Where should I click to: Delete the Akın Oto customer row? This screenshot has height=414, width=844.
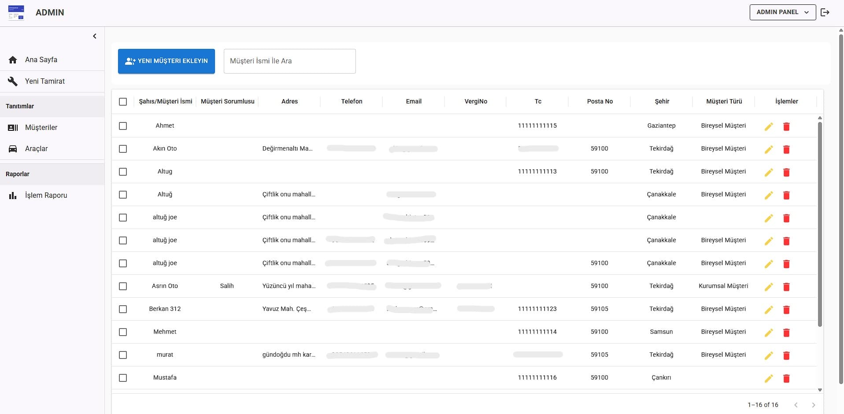(786, 149)
